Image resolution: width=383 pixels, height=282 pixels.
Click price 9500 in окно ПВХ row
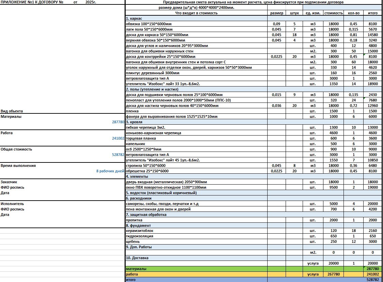point(333,187)
